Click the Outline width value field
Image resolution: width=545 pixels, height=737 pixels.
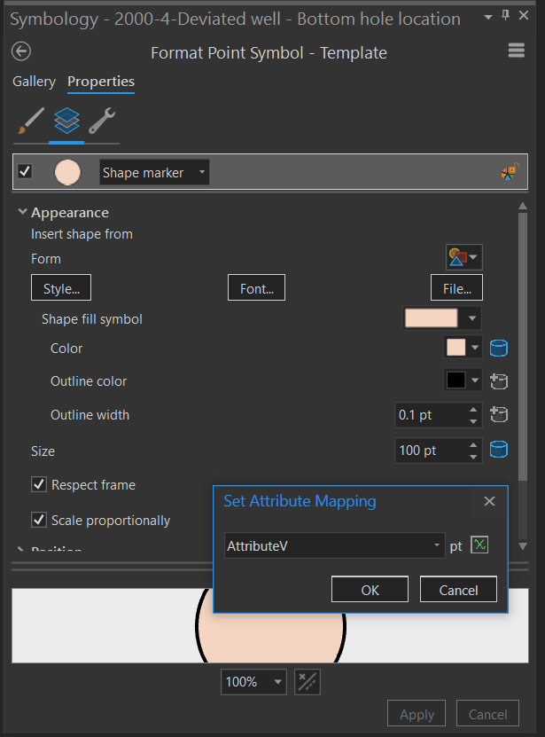(431, 415)
